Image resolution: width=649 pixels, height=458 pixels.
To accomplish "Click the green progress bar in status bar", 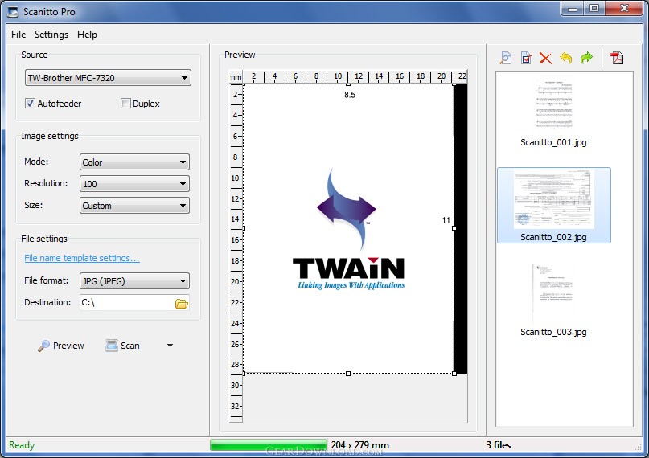I will coord(269,445).
